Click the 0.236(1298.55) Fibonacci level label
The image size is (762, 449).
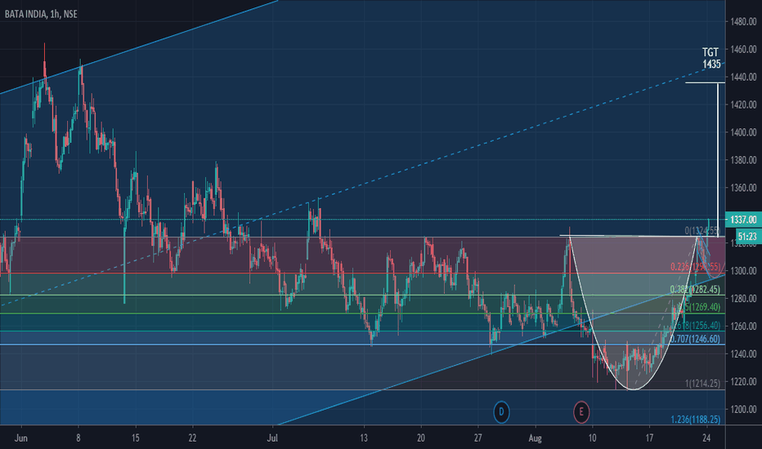pyautogui.click(x=696, y=266)
